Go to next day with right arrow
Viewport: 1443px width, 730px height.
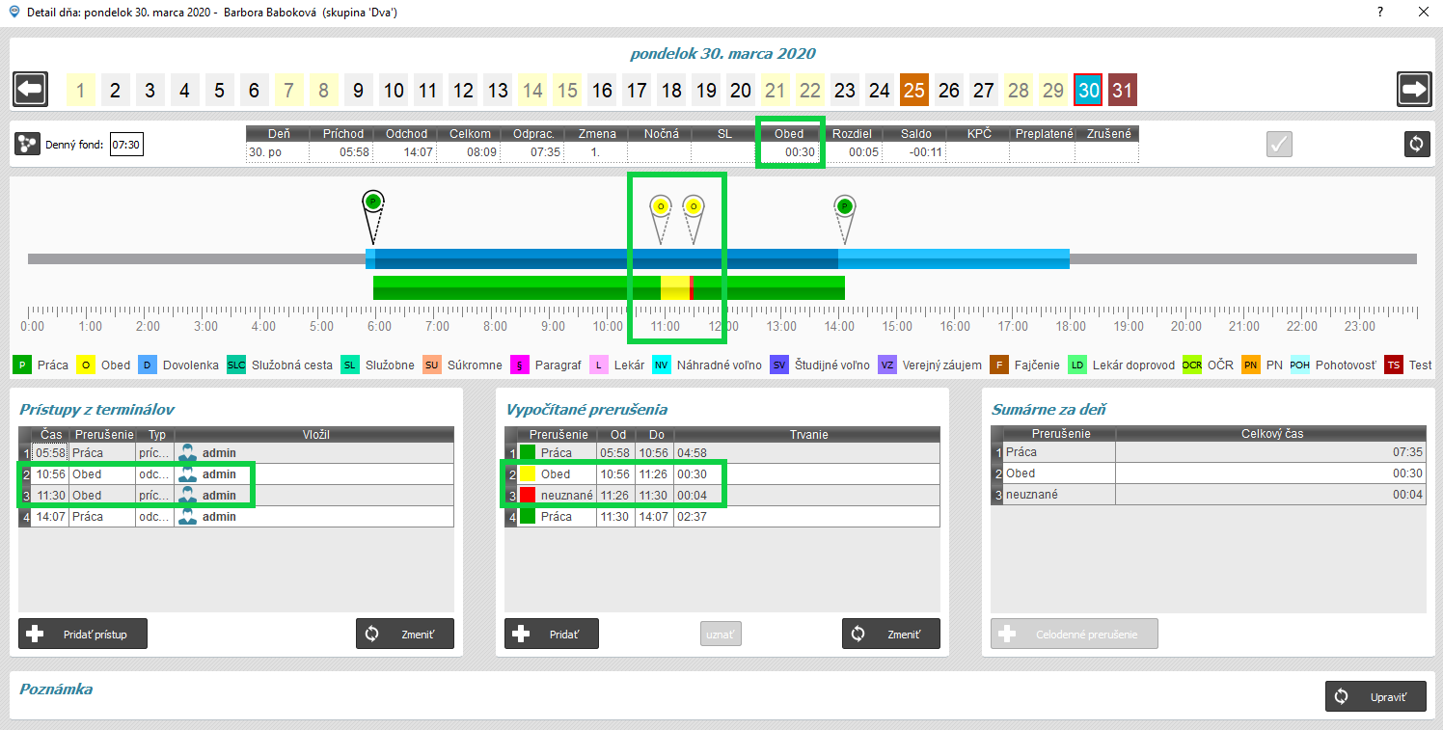coord(1414,90)
